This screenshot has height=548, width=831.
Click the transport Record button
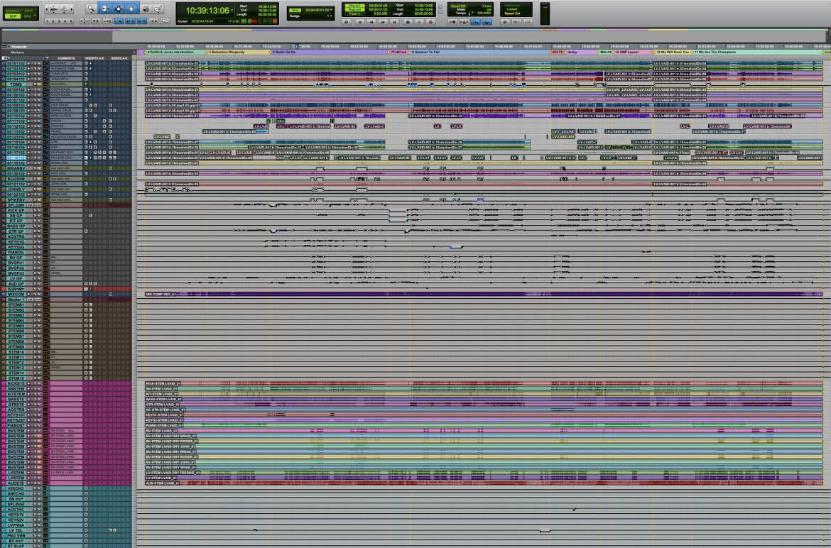430,22
